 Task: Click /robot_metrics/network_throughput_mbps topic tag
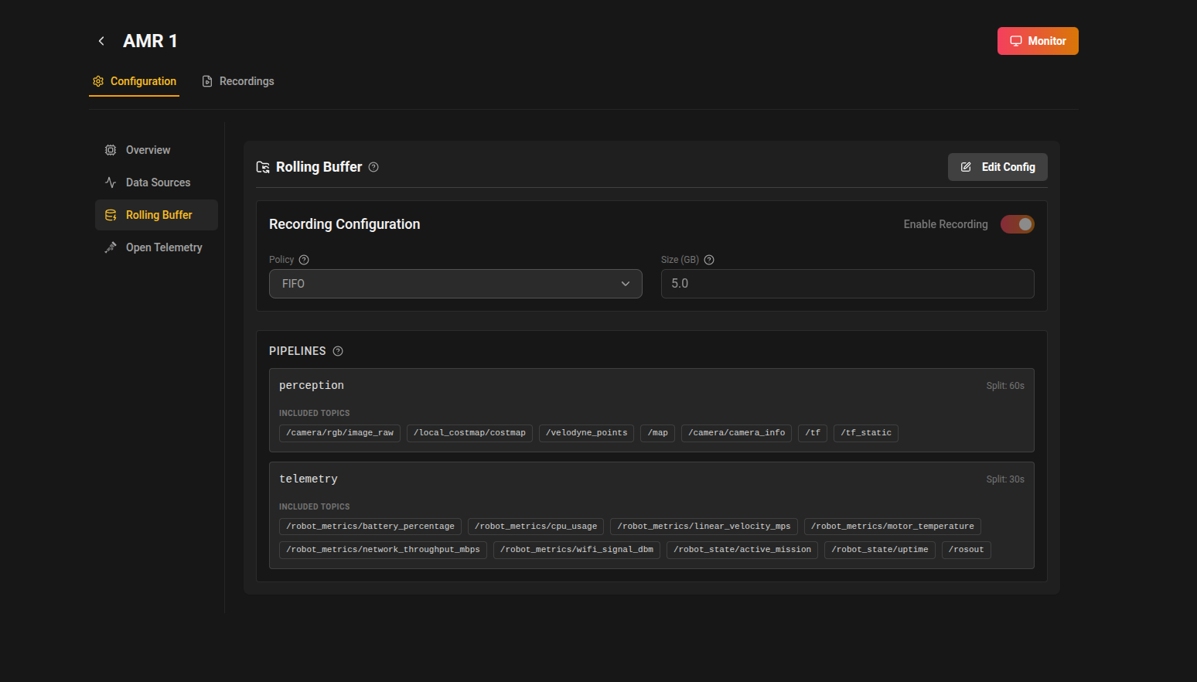point(383,550)
